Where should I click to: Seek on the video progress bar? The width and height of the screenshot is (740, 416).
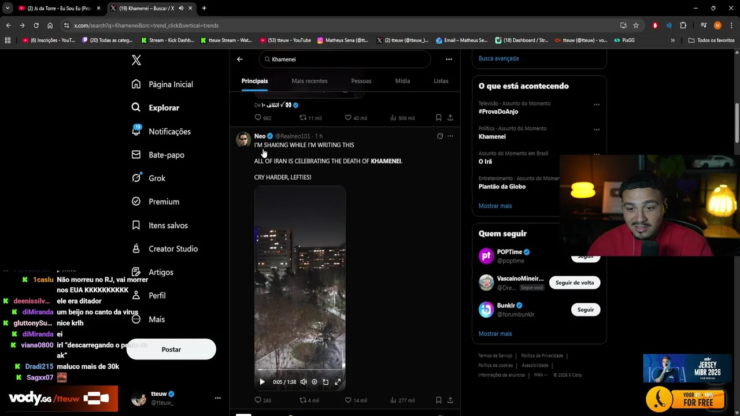pos(300,369)
